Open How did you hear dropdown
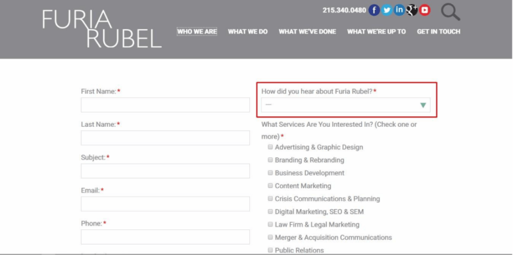This screenshot has width=513, height=255. tap(346, 105)
